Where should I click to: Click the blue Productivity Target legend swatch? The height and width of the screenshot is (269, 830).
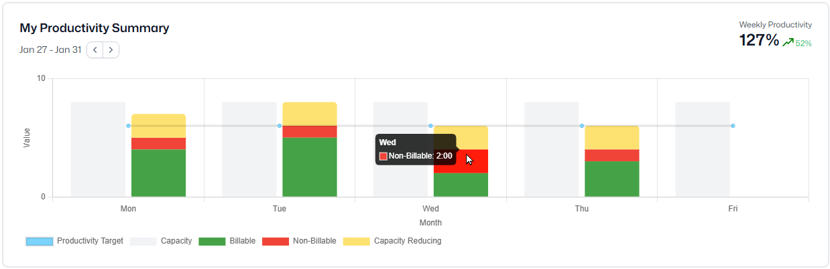click(39, 241)
